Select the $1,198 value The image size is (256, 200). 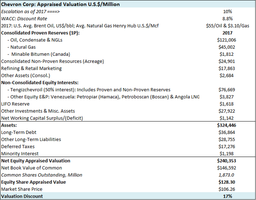click(227, 154)
